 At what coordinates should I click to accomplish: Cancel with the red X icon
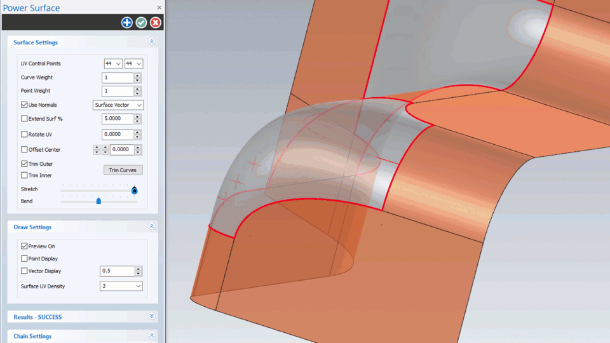coord(155,23)
